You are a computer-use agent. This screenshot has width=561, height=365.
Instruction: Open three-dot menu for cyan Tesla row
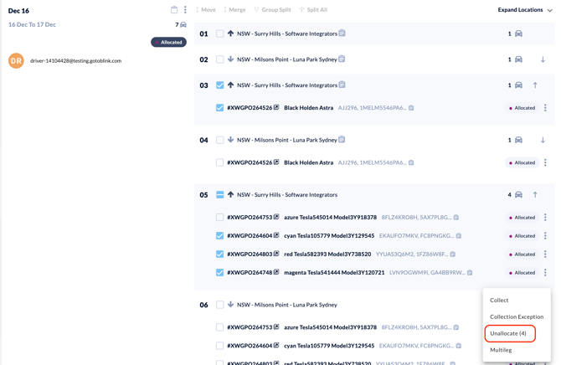click(545, 236)
